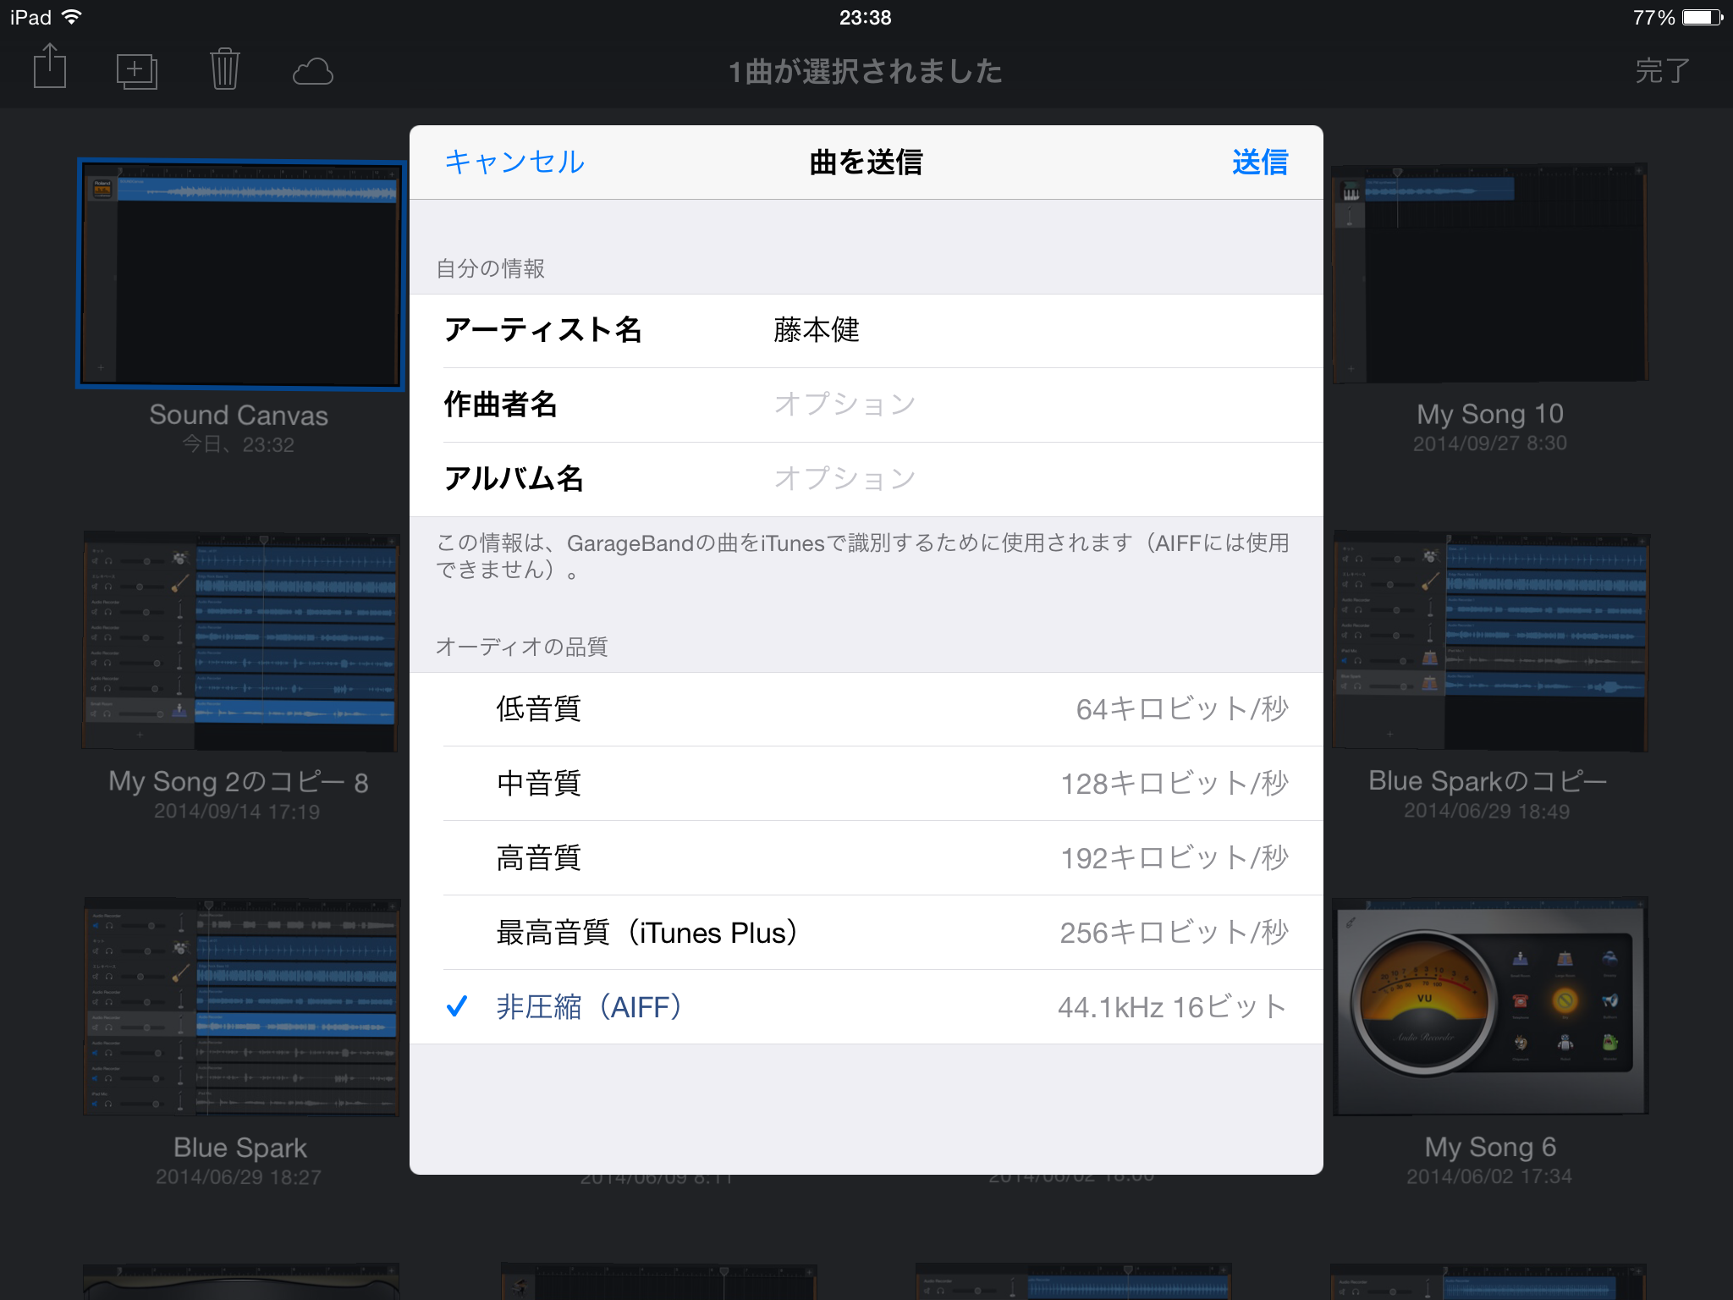1733x1300 pixels.
Task: Tap My Song 2のコピー 8 thumbnail
Action: tap(240, 642)
